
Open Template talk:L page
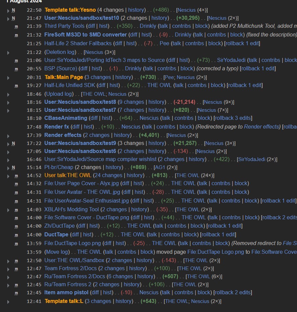[x=64, y=301]
